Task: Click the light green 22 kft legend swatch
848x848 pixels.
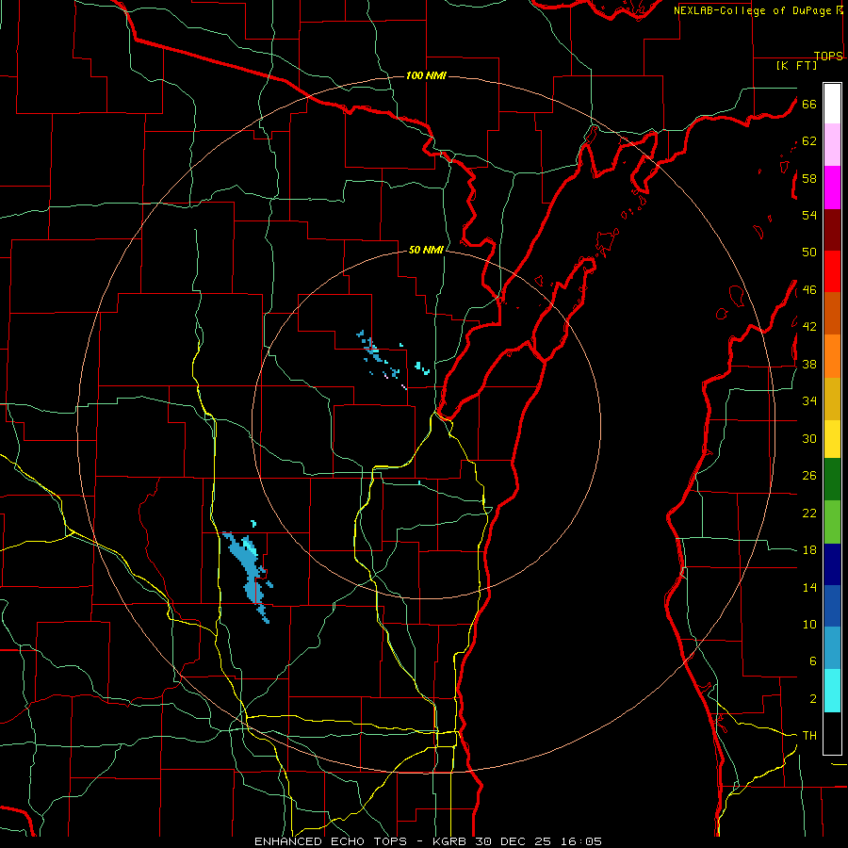Action: point(832,522)
